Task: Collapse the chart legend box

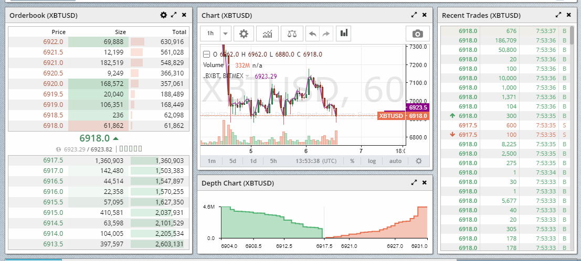Action: [x=206, y=55]
